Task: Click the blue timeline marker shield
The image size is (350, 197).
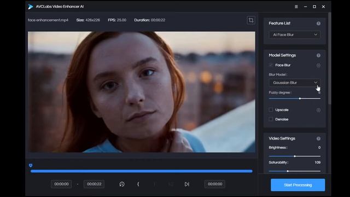Action: click(x=31, y=165)
